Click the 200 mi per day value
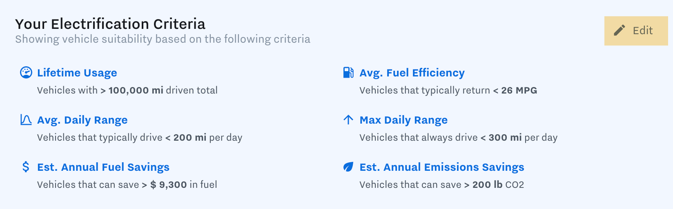Viewport: 673px width, 209px height. (x=189, y=137)
